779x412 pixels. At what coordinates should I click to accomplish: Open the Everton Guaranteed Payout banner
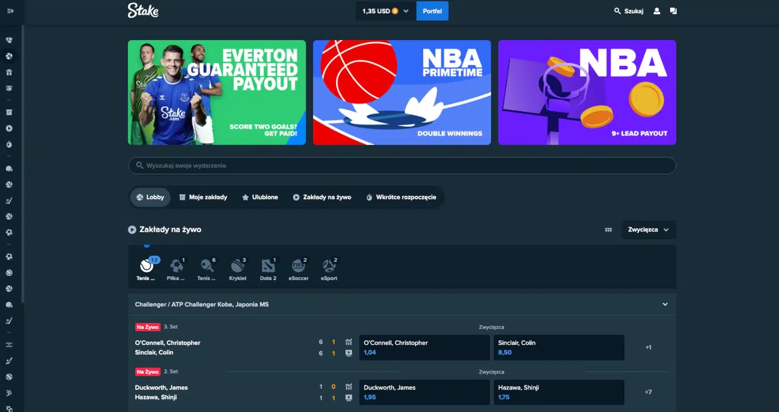[x=217, y=92]
